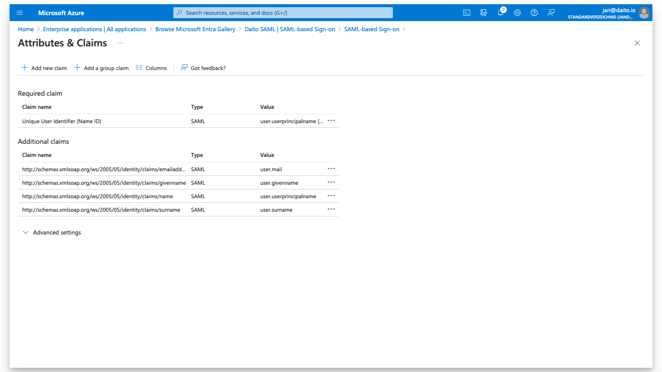Open Daito SAML | SAML-based Sign-on breadcrumb

[x=290, y=29]
